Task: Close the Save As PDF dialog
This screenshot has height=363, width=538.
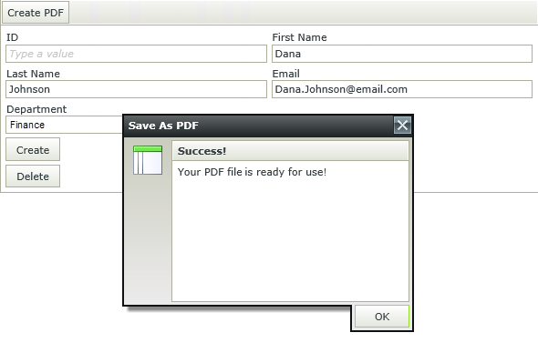Action: point(402,126)
